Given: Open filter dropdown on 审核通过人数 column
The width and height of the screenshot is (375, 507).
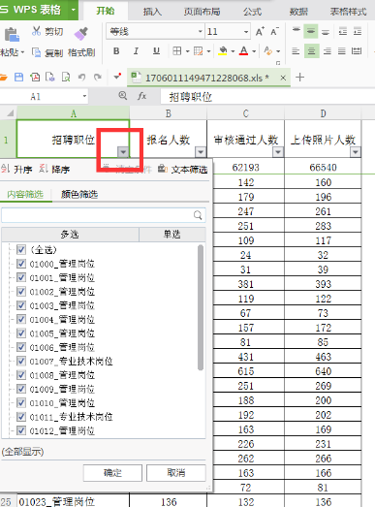Looking at the screenshot, I should click(x=278, y=151).
